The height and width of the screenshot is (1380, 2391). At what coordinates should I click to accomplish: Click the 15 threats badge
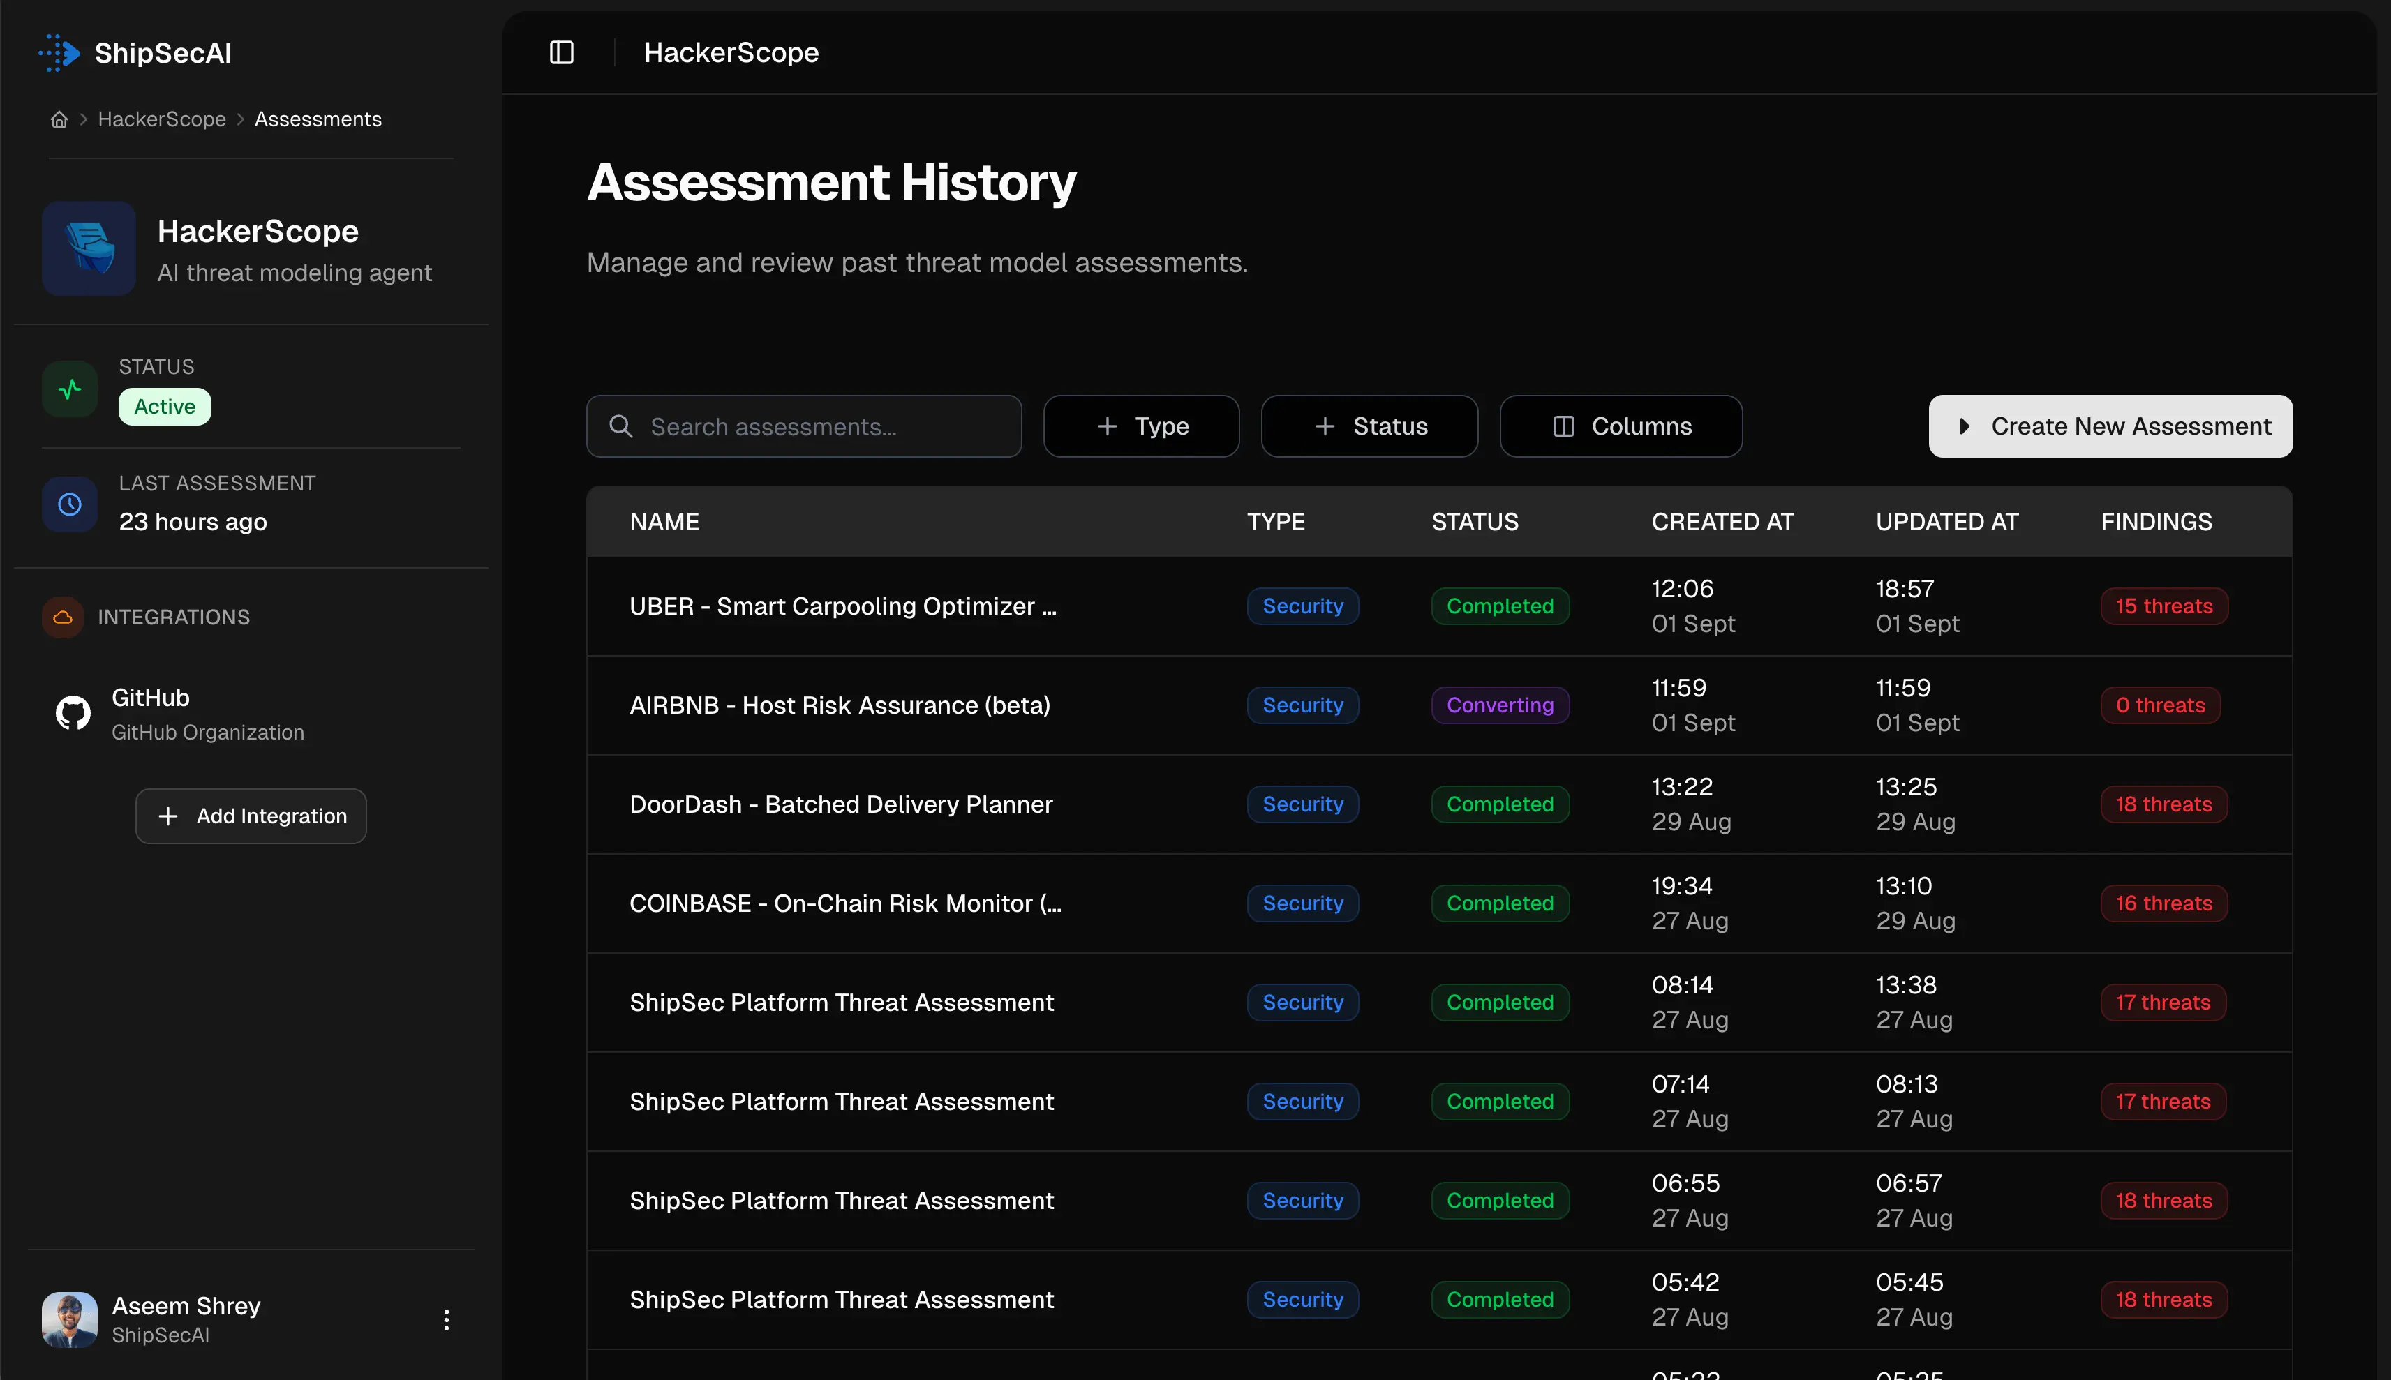(2163, 606)
